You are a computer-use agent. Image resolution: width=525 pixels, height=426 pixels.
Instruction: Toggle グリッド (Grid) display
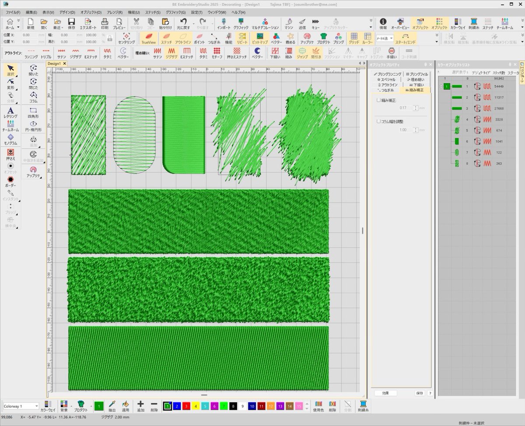coord(353,39)
